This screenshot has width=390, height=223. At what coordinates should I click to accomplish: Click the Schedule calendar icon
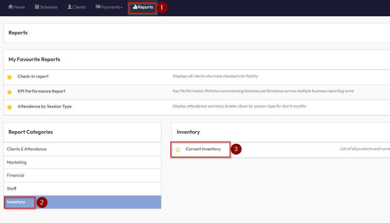point(37,7)
